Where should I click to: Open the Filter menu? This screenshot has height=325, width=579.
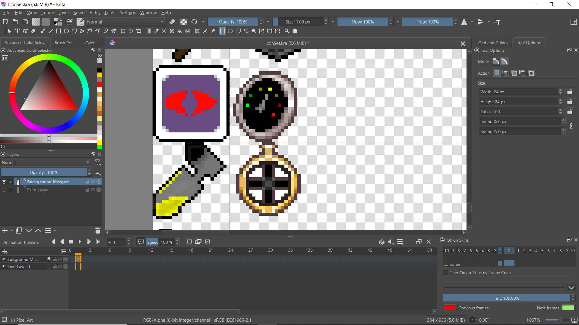(95, 13)
